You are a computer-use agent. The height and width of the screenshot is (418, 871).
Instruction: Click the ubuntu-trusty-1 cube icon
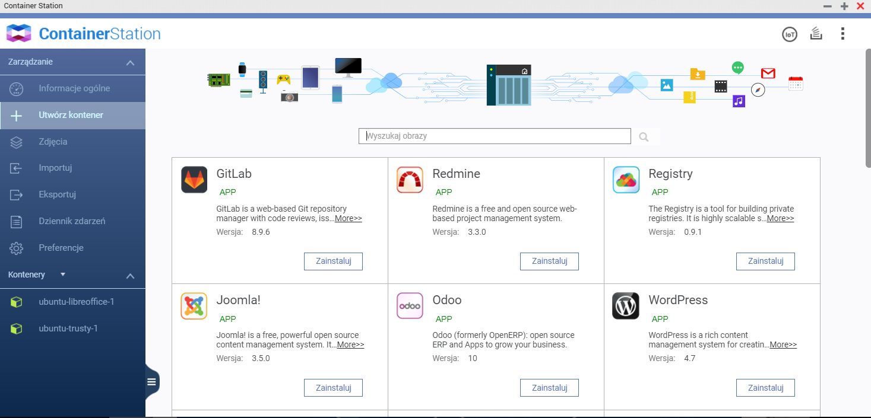click(16, 328)
